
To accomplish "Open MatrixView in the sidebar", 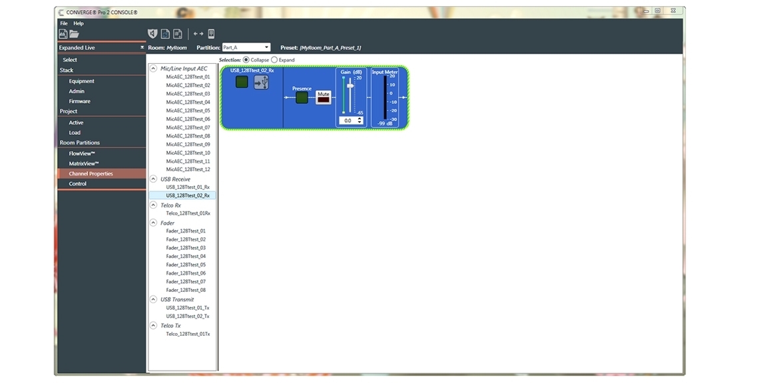I will point(84,164).
